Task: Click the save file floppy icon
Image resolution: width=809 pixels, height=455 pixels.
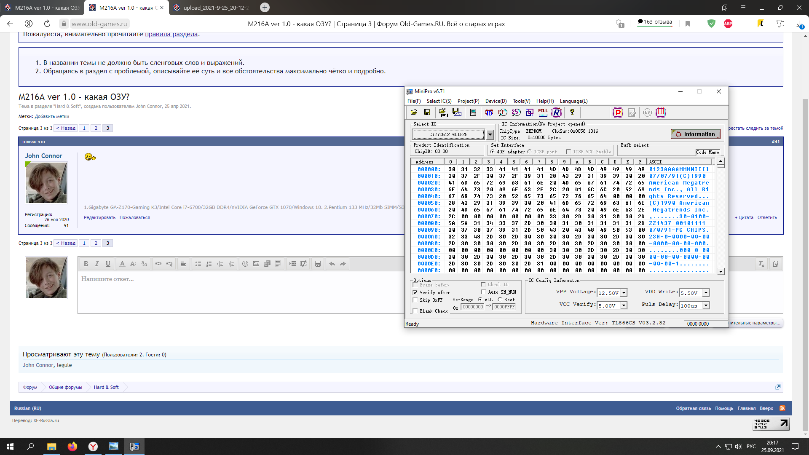Action: pyautogui.click(x=427, y=112)
